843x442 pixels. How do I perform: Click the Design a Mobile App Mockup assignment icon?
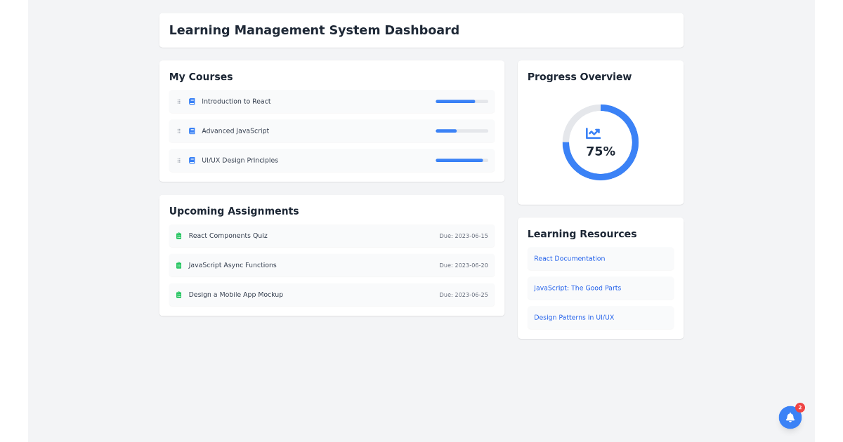[178, 294]
